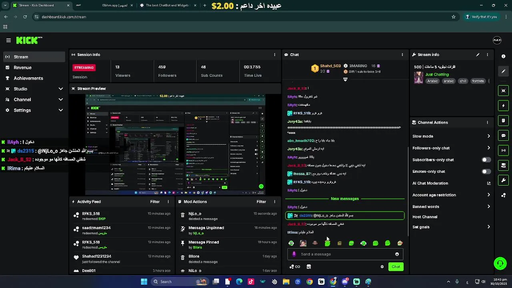Click the chat bubble widget icon
Viewport: 512px width, 288px height.
click(x=504, y=136)
